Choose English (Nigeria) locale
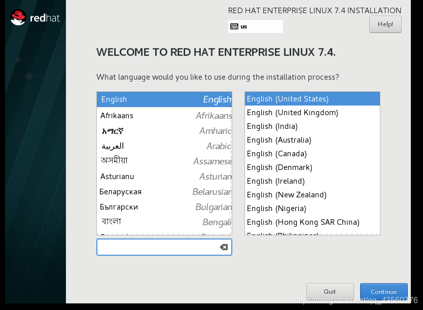This screenshot has width=423, height=310. pos(312,209)
